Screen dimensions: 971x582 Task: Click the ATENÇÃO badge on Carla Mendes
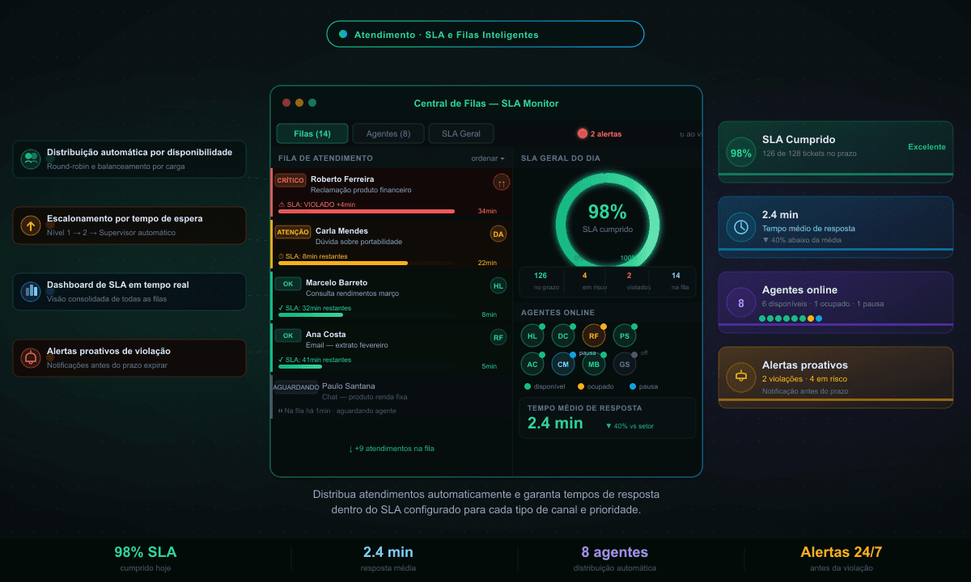point(293,232)
